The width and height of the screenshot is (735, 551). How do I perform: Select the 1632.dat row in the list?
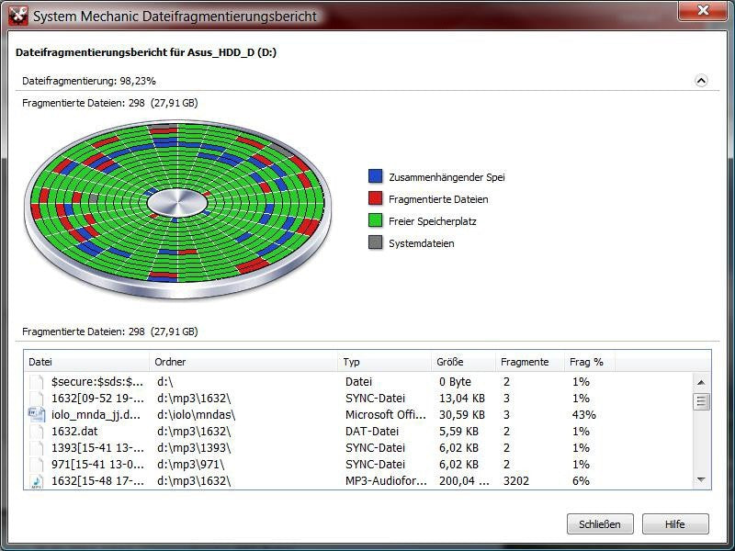coord(358,432)
